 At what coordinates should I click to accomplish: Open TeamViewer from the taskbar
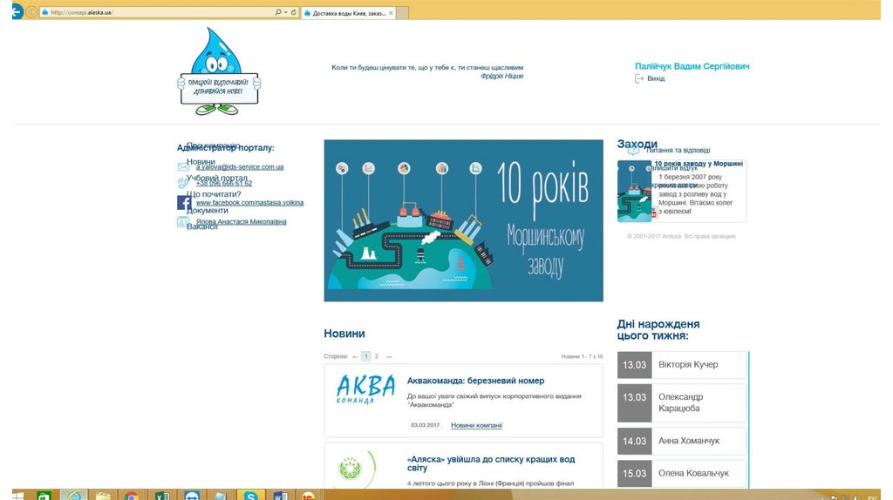tap(191, 496)
